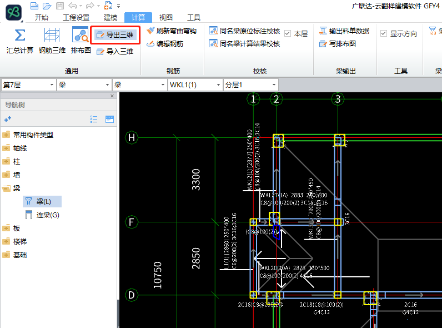Viewport: 442px width, 328px height.
Task: Click the 3300 dimension text
Action: pyautogui.click(x=196, y=180)
